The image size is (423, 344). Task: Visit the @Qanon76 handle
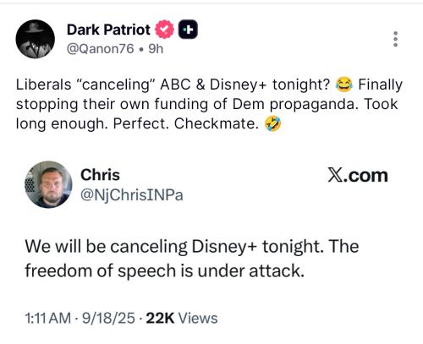click(100, 49)
